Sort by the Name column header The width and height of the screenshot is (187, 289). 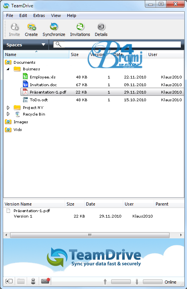[36, 54]
